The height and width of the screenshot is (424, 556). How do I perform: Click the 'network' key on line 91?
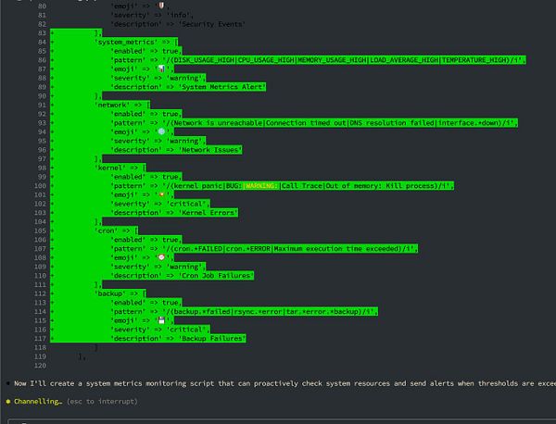point(112,106)
